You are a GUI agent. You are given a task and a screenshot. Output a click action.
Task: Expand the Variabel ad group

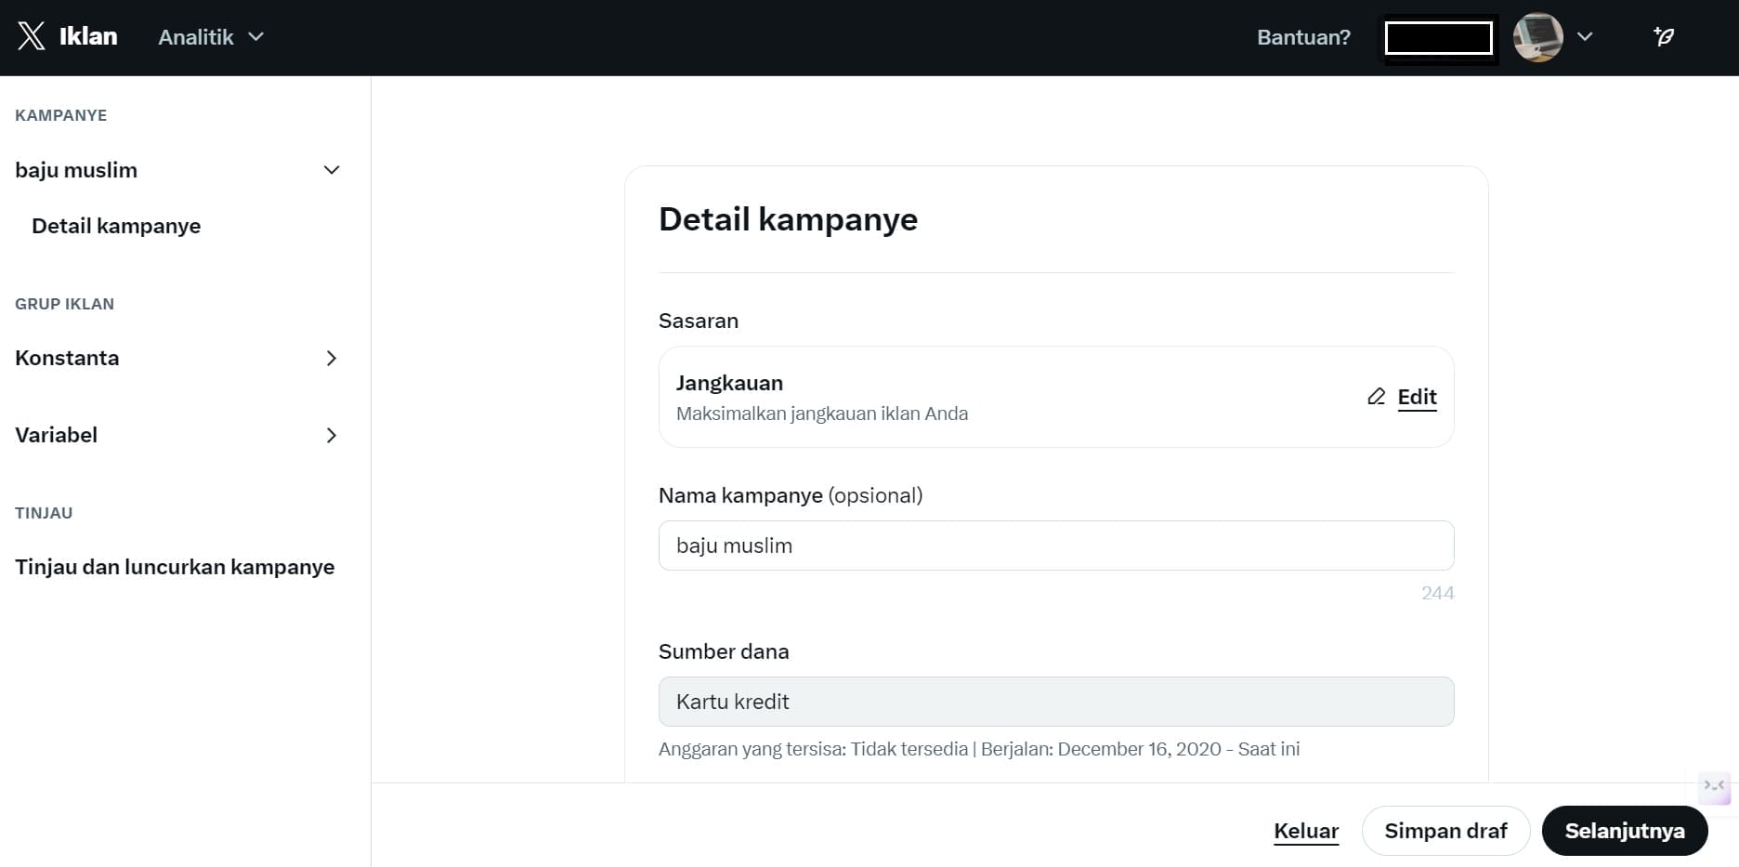(331, 436)
